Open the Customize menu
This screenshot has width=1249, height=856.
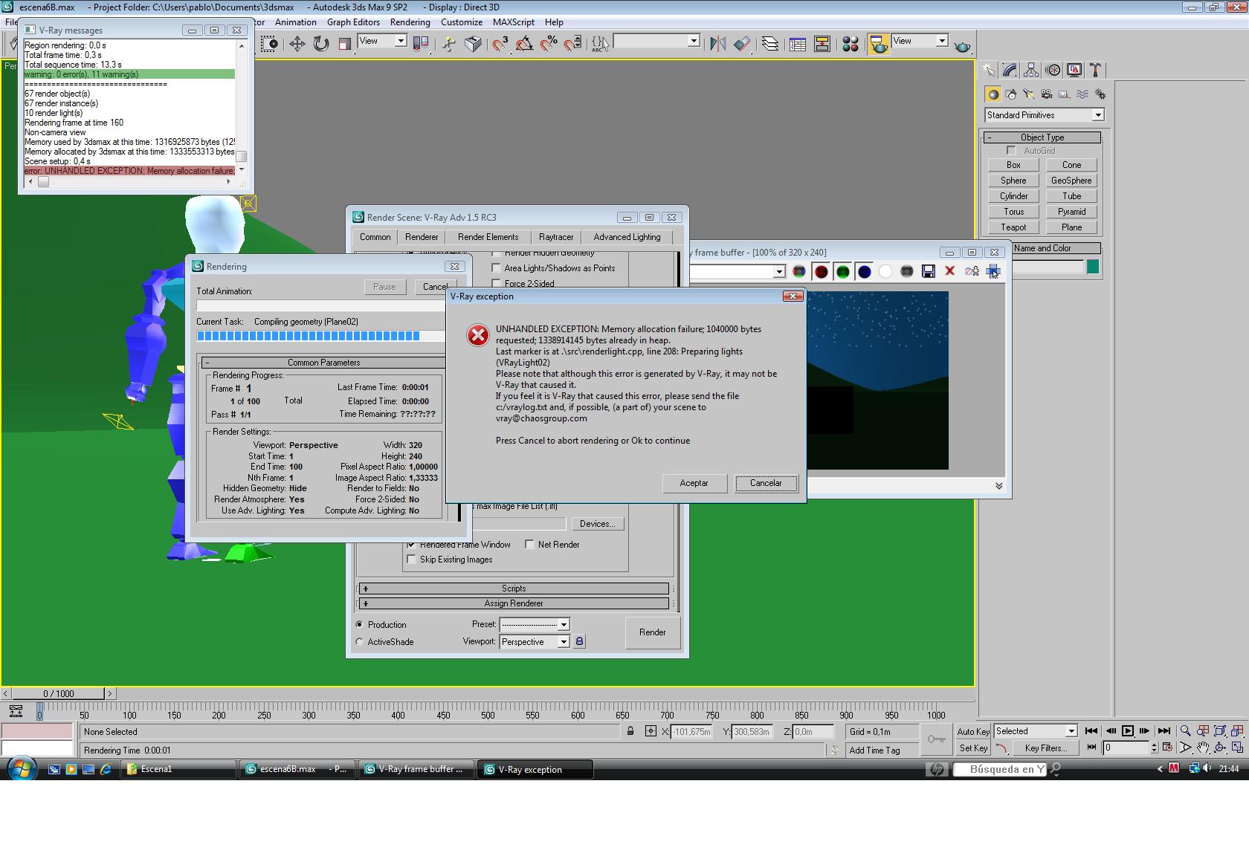tap(461, 22)
